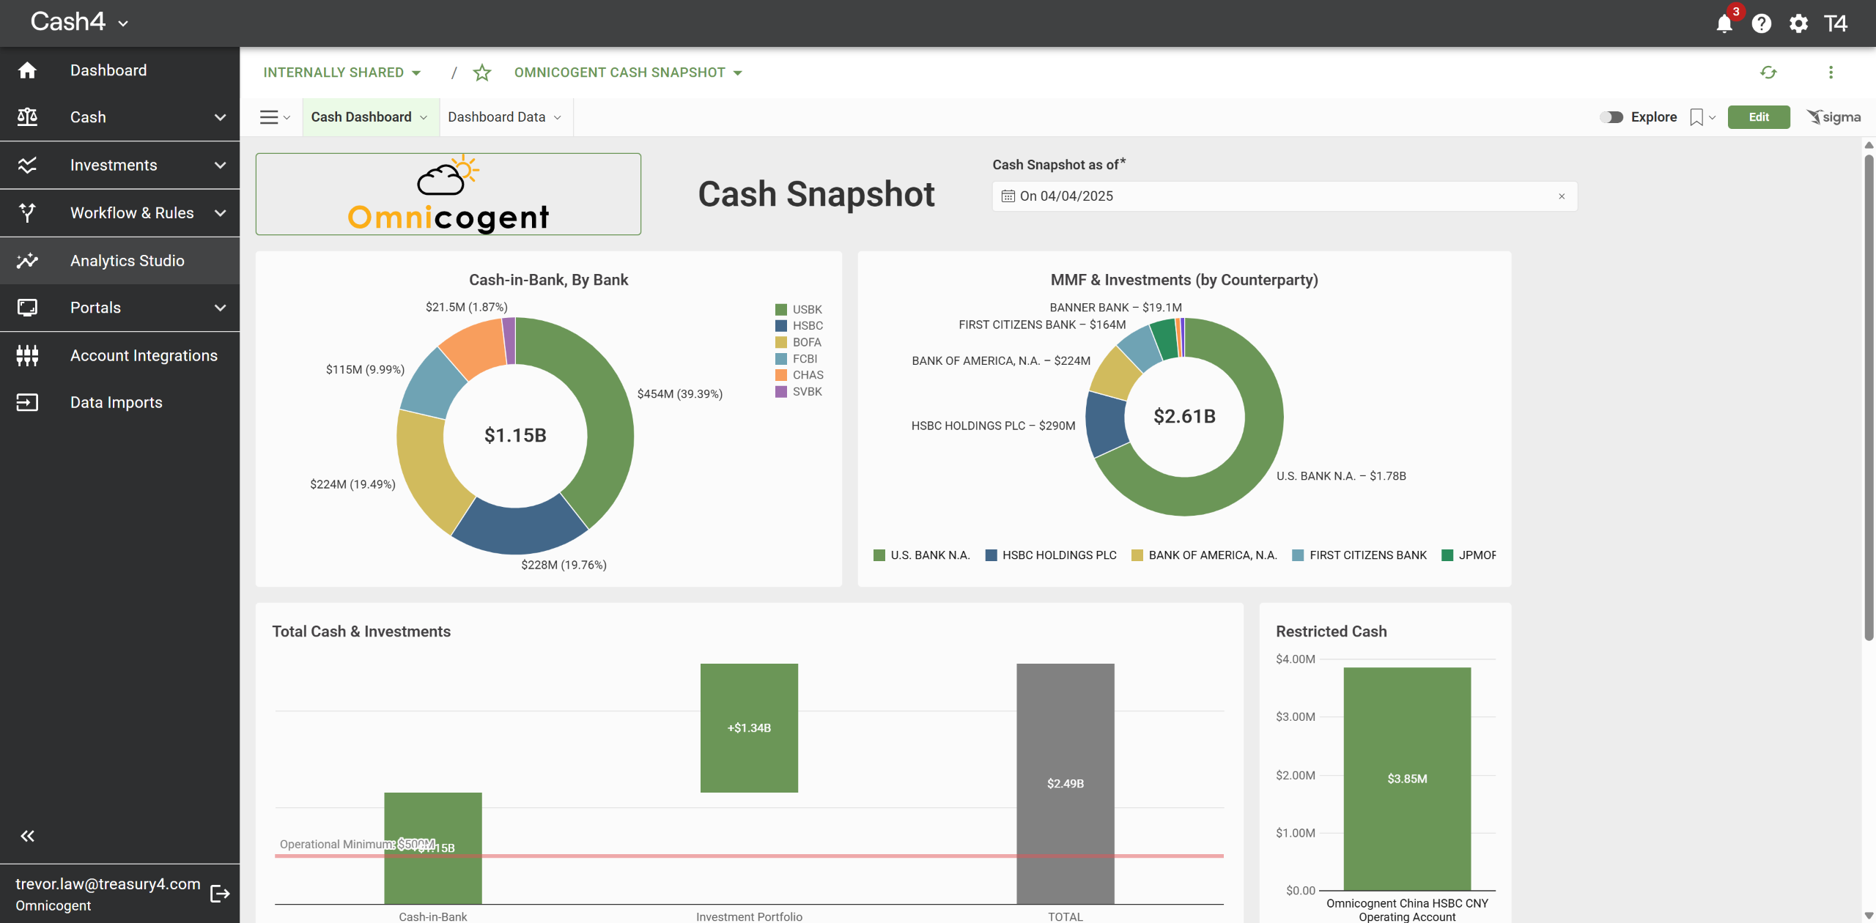The width and height of the screenshot is (1876, 923).
Task: Click the logout icon beside user email
Action: coord(220,894)
